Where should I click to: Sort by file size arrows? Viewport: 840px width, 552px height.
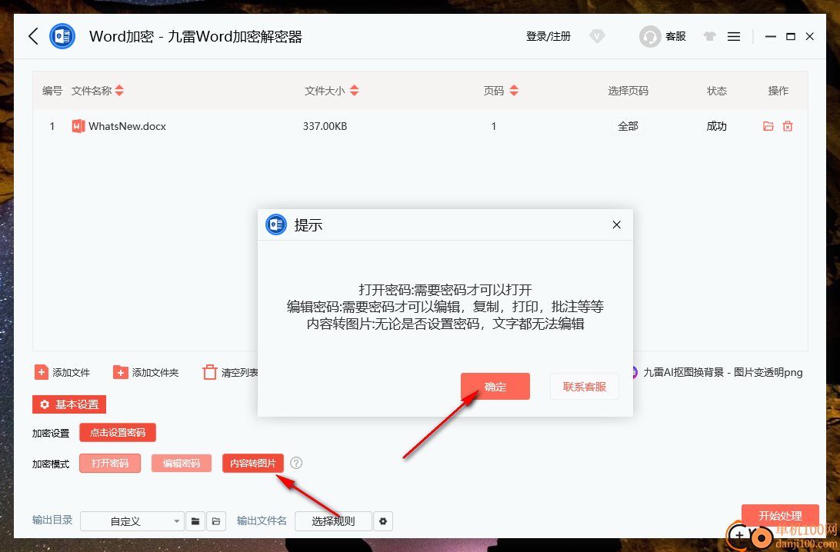pos(354,91)
